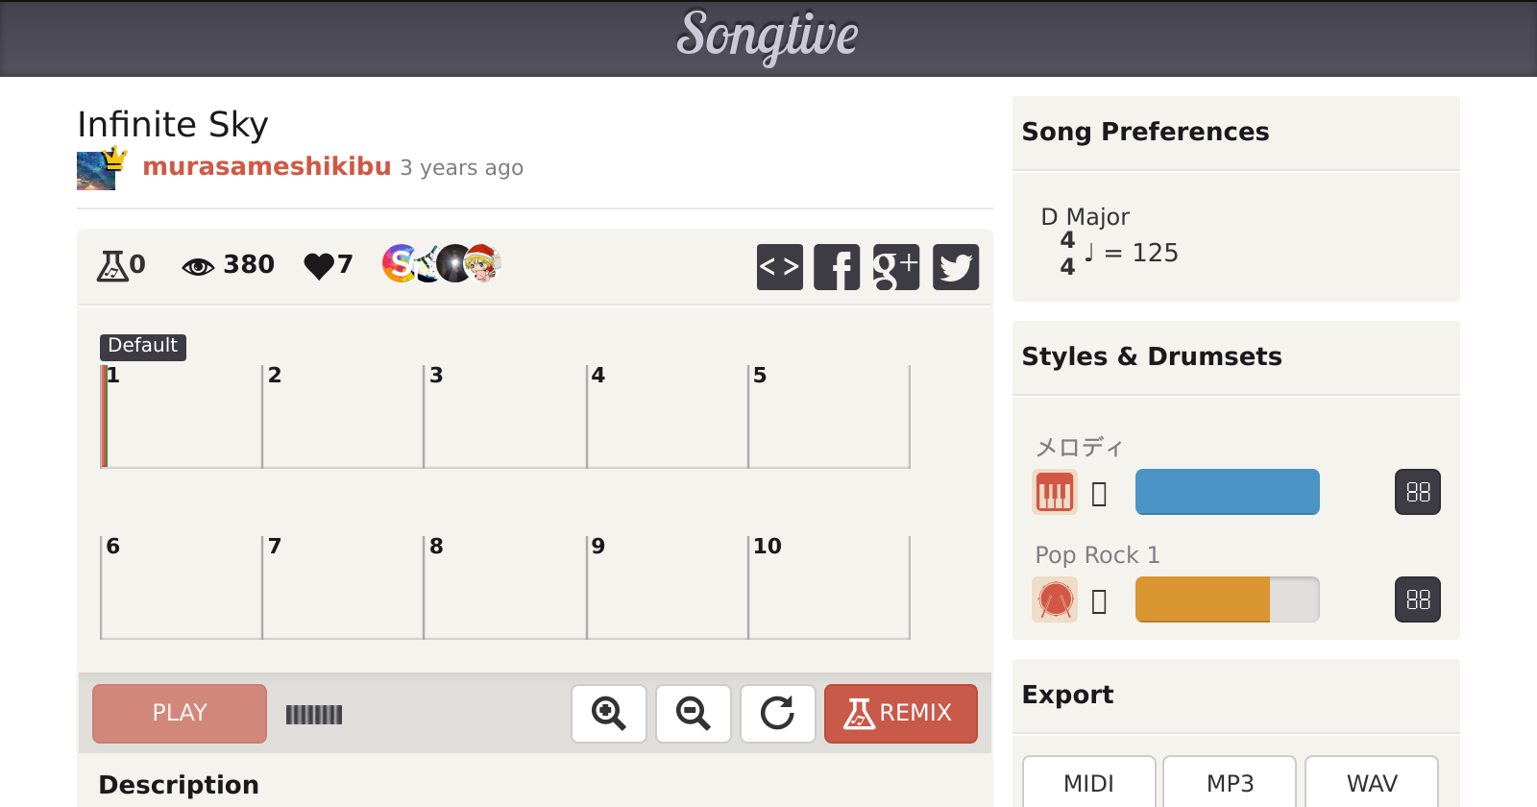Click the melody piano instrument icon
The width and height of the screenshot is (1537, 807).
[1054, 493]
